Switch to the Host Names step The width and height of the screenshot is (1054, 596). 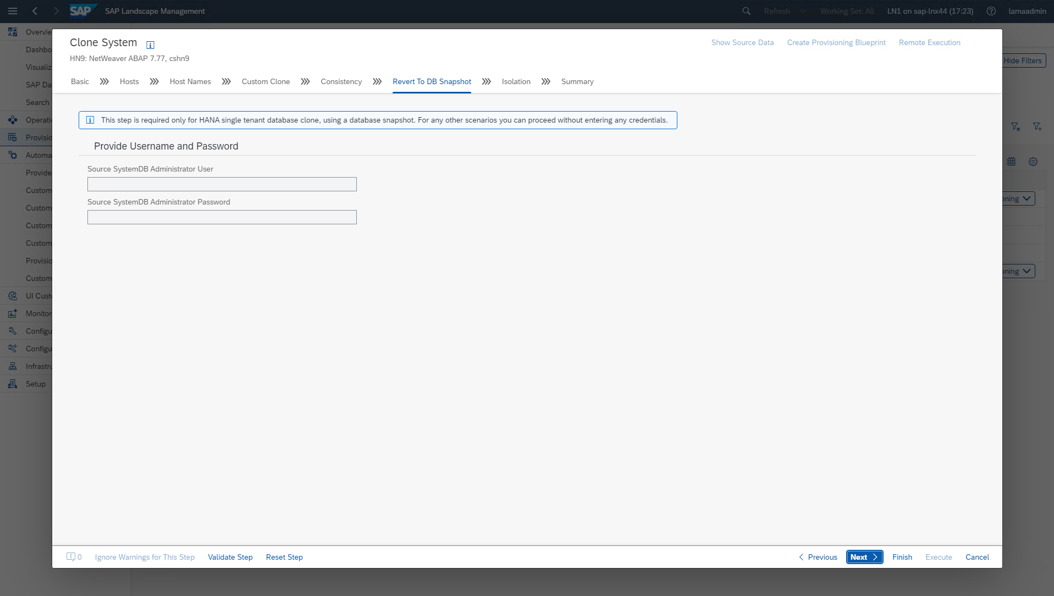[x=190, y=81]
